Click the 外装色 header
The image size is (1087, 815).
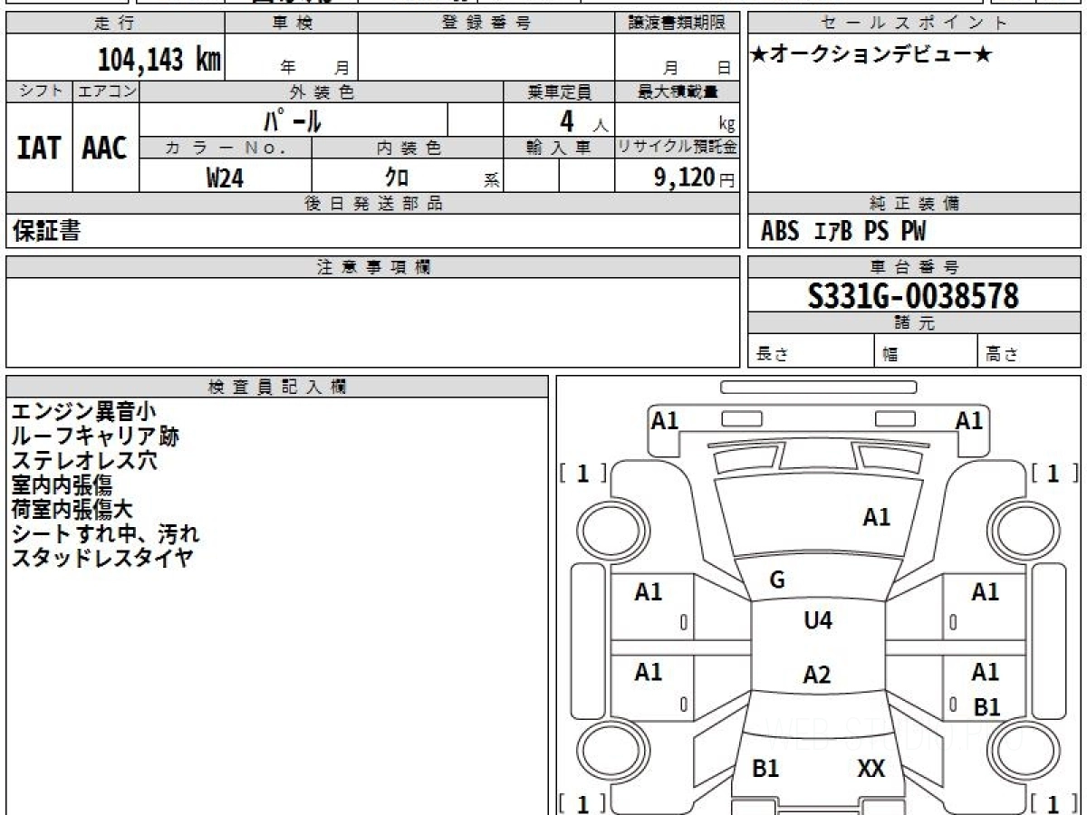click(x=322, y=91)
